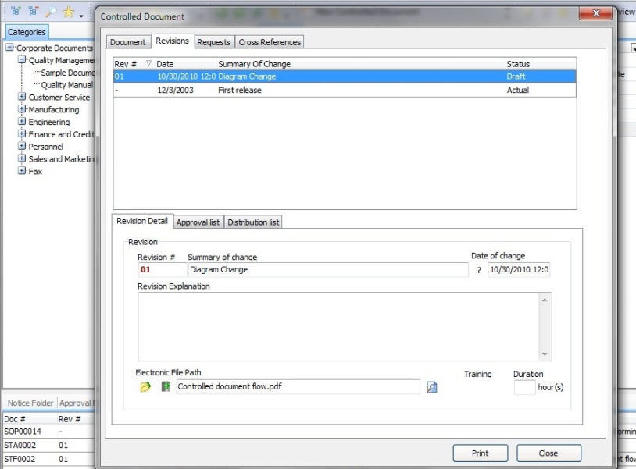Click the expand-all tree icon in toolbar
The image size is (636, 469).
click(16, 12)
